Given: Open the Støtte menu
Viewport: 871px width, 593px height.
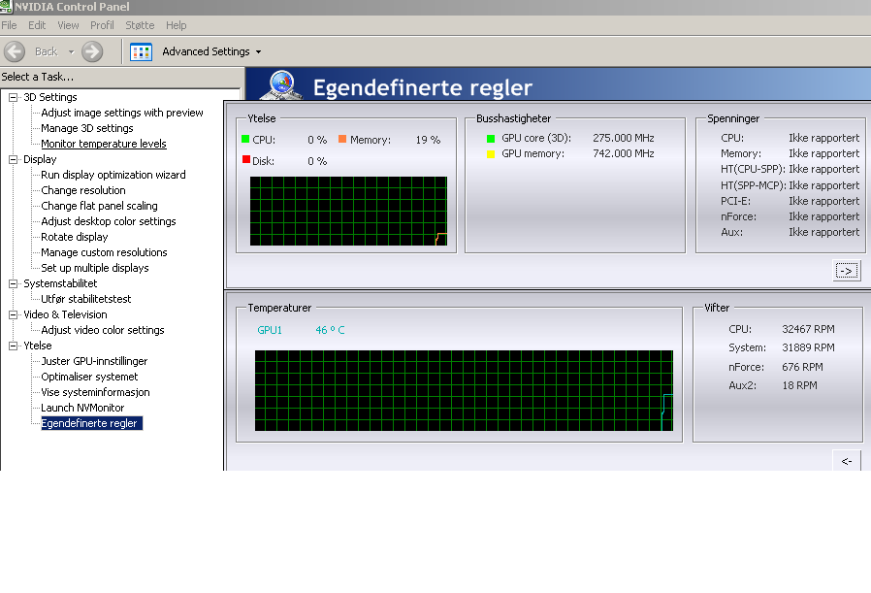Looking at the screenshot, I should point(140,25).
